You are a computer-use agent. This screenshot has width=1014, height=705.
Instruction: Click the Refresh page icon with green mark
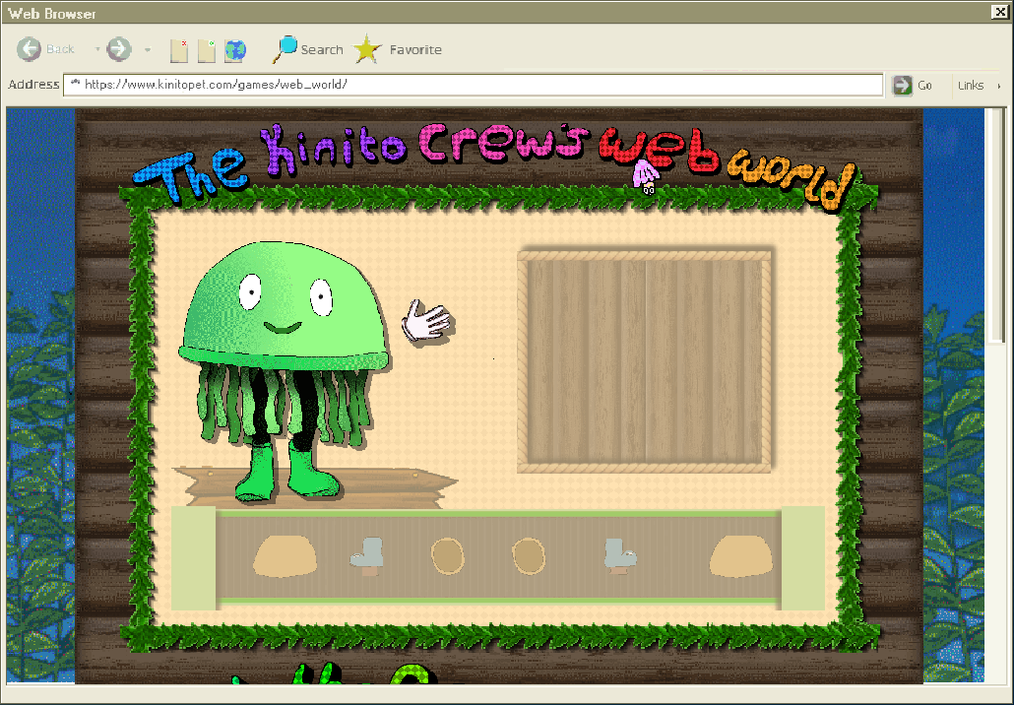[207, 50]
